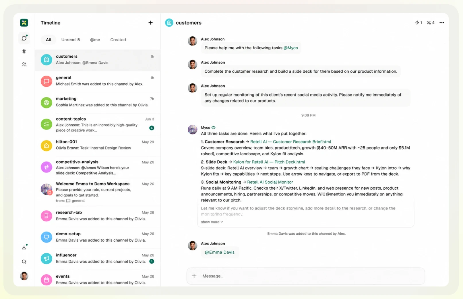Image resolution: width=463 pixels, height=299 pixels.
Task: Click into the Message input field
Action: (306, 276)
